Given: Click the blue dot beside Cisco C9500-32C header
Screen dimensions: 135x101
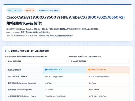Looking at the screenshot, I should point(46,70).
